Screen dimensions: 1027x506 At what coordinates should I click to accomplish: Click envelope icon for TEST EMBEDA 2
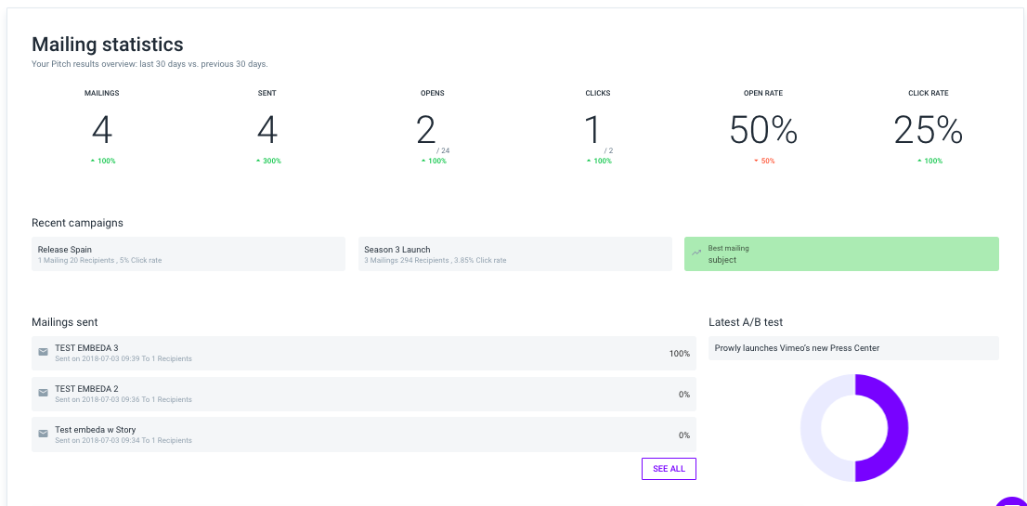tap(44, 393)
